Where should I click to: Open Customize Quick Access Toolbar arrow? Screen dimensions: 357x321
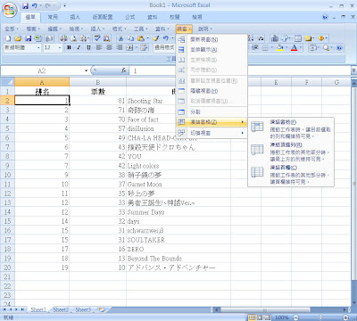pyautogui.click(x=65, y=5)
